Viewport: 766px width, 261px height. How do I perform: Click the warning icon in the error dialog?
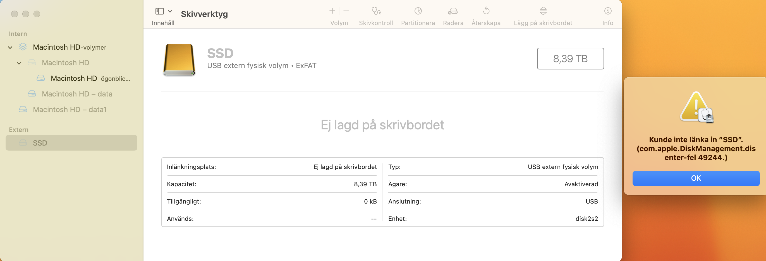coord(696,107)
